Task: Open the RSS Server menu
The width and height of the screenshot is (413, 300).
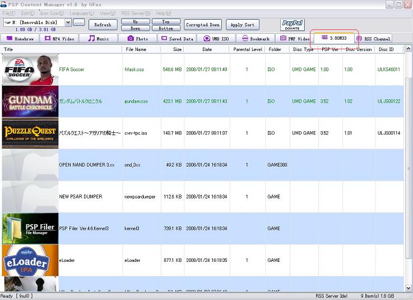Action: (136, 13)
